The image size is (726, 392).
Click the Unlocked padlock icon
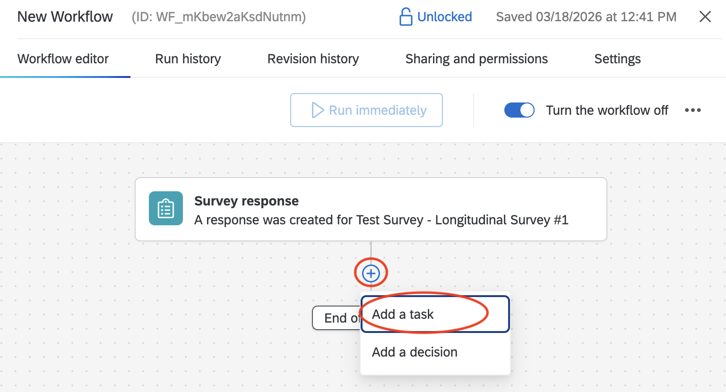pyautogui.click(x=406, y=17)
